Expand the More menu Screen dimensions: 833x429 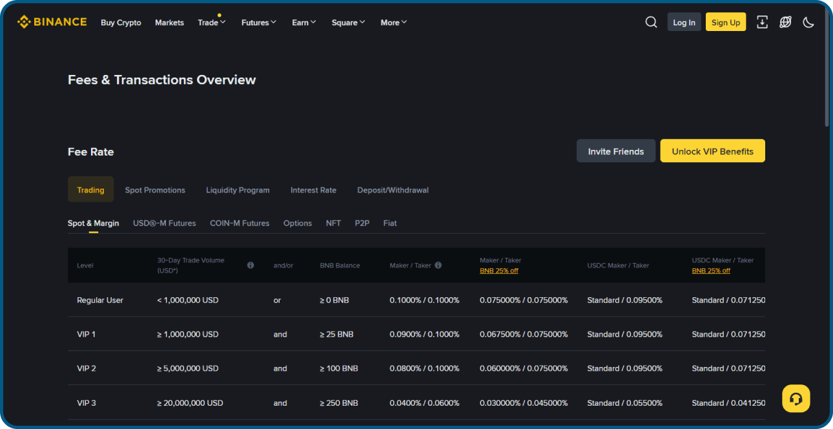click(393, 22)
